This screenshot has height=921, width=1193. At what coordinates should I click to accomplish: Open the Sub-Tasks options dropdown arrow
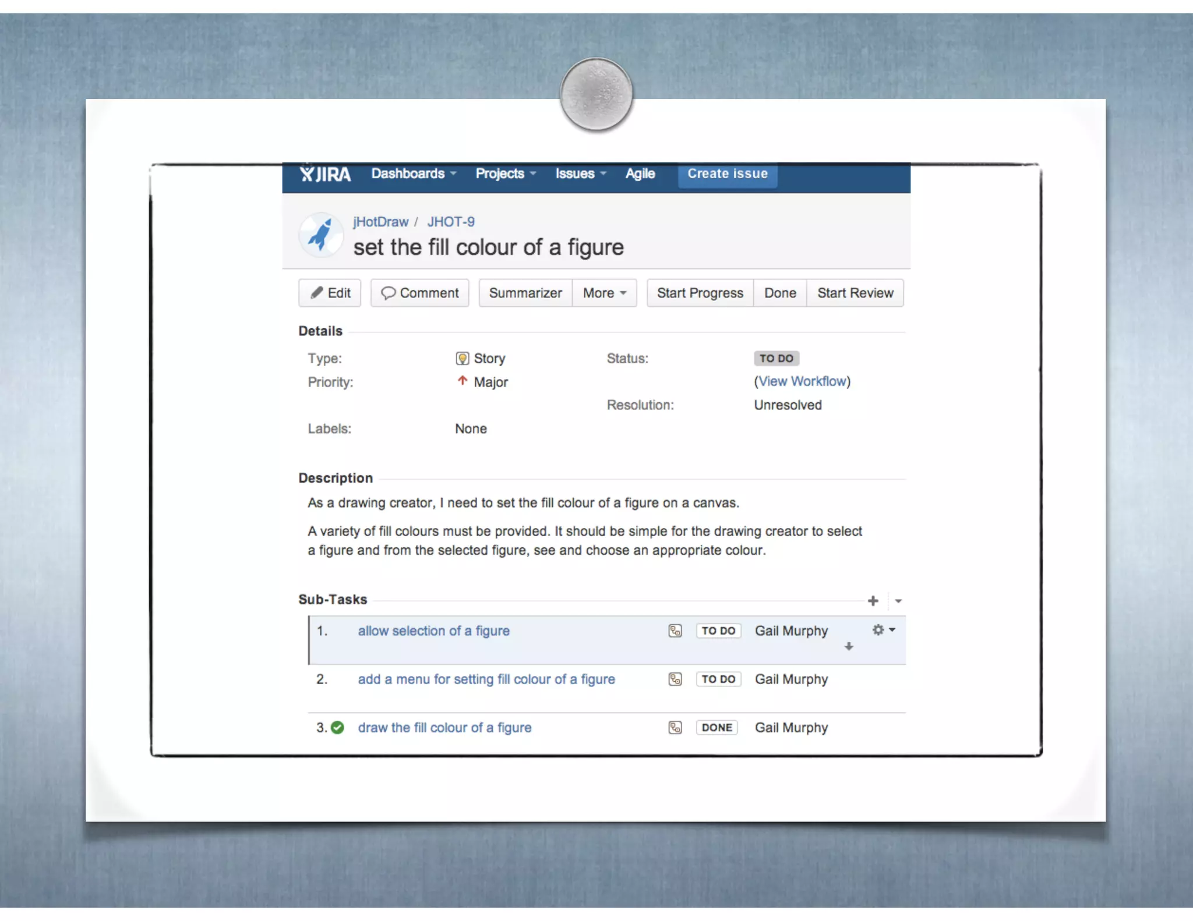(898, 601)
